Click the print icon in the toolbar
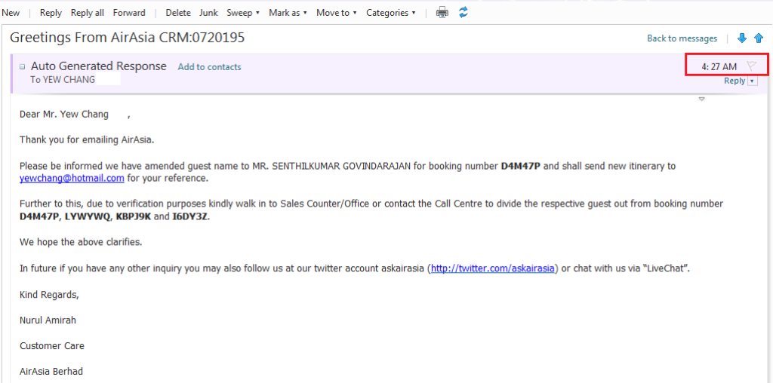The image size is (773, 383). (x=442, y=12)
